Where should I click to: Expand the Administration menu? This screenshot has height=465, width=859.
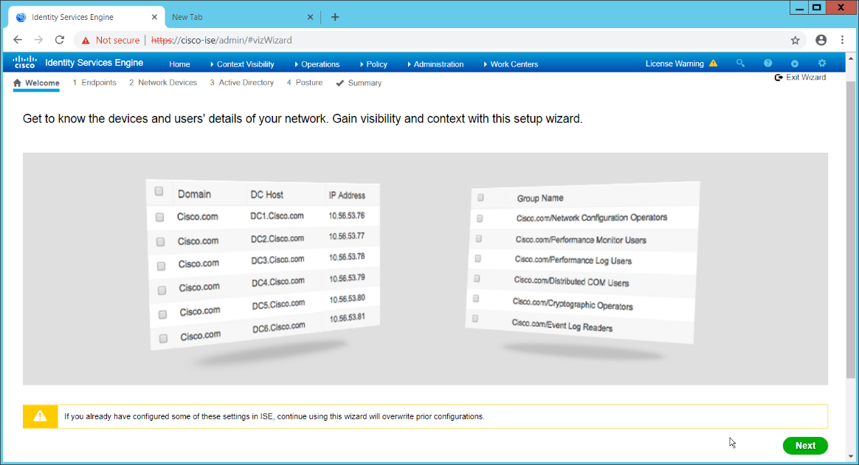pos(438,64)
